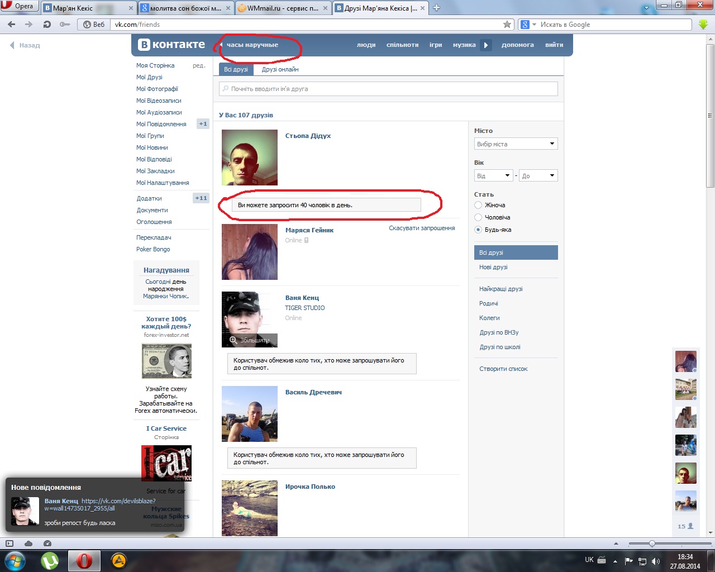This screenshot has height=572, width=715.
Task: Click the ВКонтакте logo
Action: [171, 45]
